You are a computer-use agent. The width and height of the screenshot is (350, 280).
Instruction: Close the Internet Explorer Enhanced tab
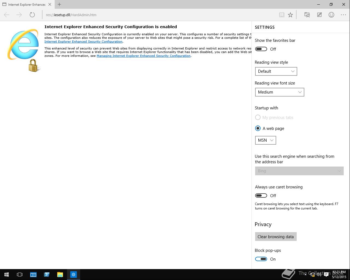coord(50,4)
